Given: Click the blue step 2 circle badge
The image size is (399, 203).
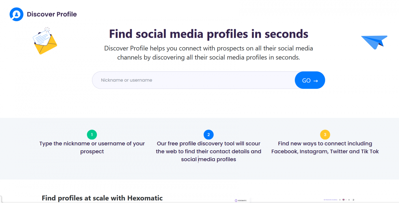Looking at the screenshot, I should pyautogui.click(x=209, y=135).
